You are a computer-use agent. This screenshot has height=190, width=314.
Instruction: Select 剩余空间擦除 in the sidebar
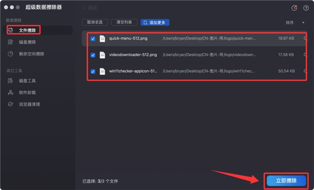coord(31,54)
